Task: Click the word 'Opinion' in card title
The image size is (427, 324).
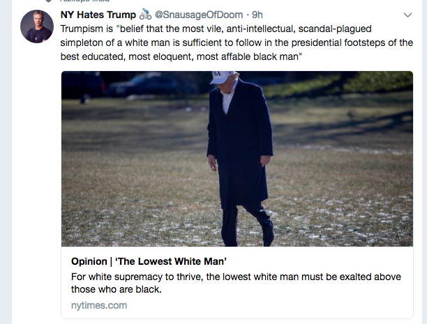Action: (x=89, y=261)
